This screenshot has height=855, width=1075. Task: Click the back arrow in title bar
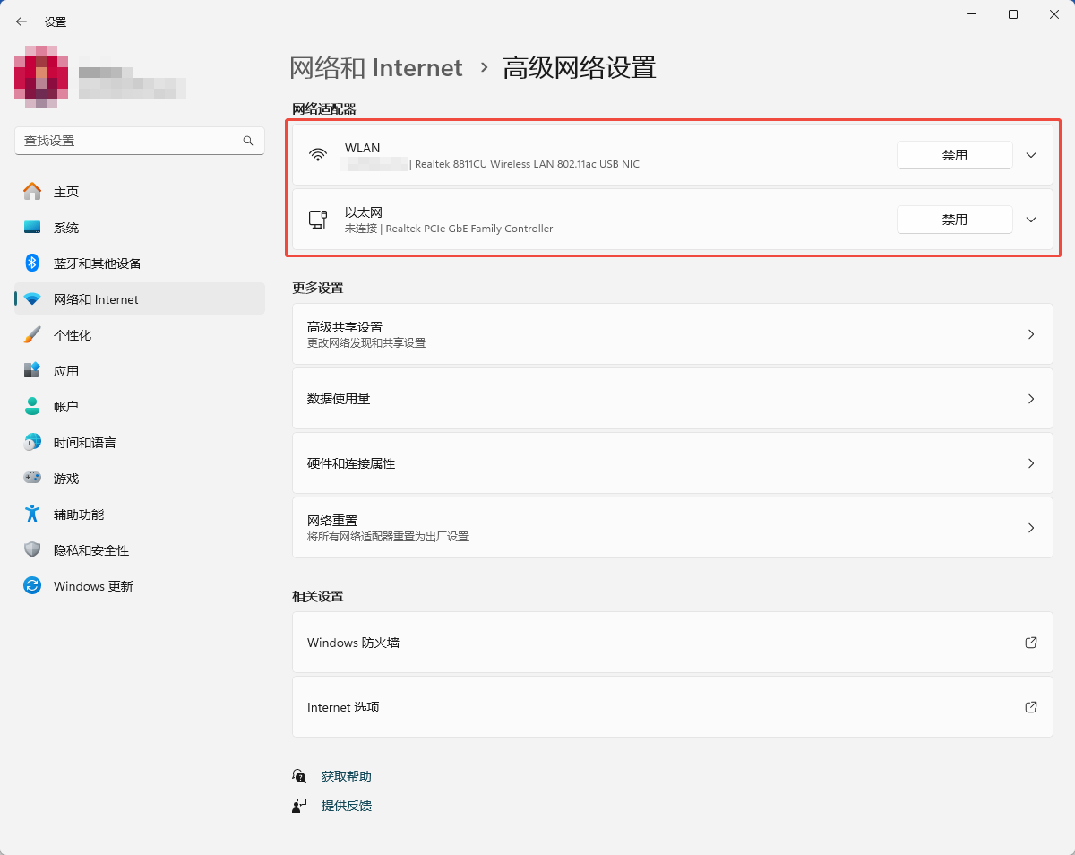(21, 22)
